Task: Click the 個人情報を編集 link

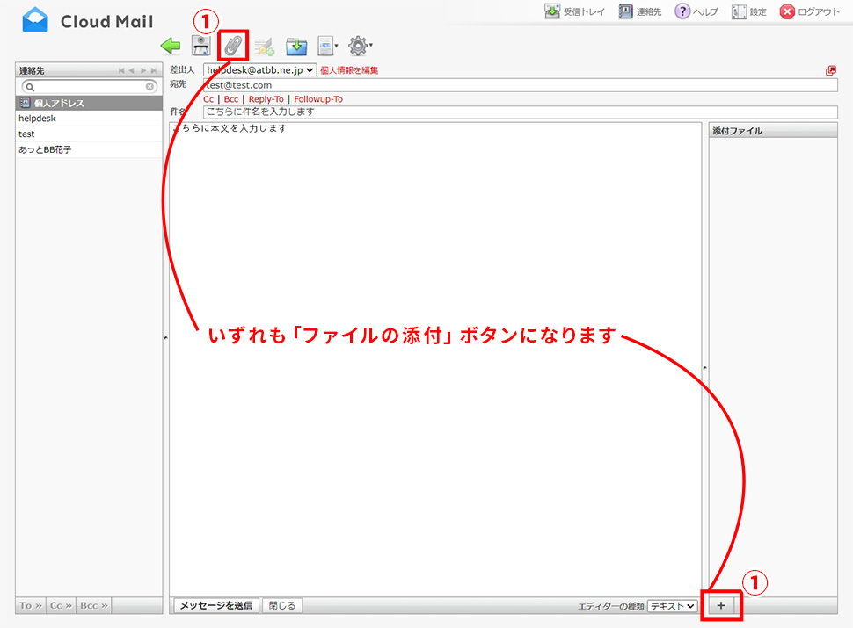Action: (349, 70)
